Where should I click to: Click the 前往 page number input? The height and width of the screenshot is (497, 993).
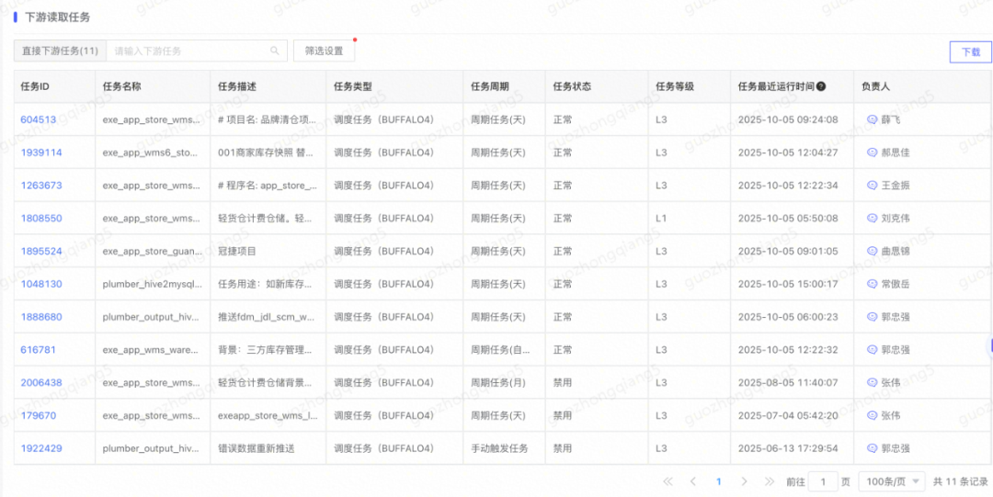point(823,481)
